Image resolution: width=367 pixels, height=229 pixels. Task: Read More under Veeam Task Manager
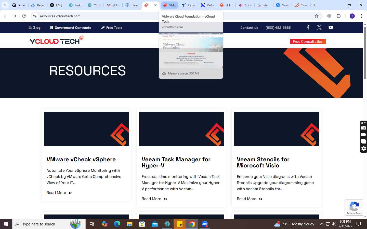(x=154, y=199)
